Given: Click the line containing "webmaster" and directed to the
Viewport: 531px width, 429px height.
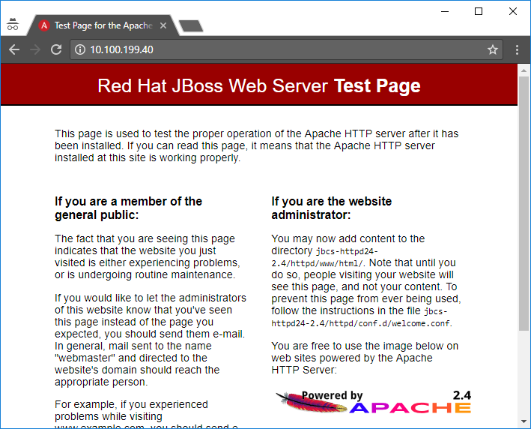Looking at the screenshot, I should pyautogui.click(x=131, y=358).
